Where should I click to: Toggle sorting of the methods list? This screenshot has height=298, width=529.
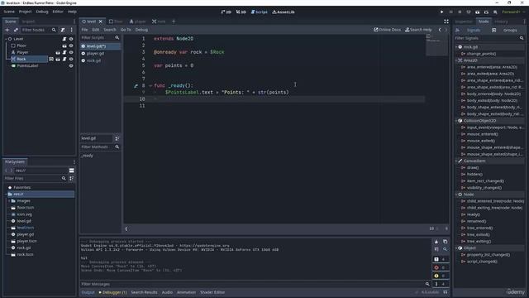click(117, 138)
